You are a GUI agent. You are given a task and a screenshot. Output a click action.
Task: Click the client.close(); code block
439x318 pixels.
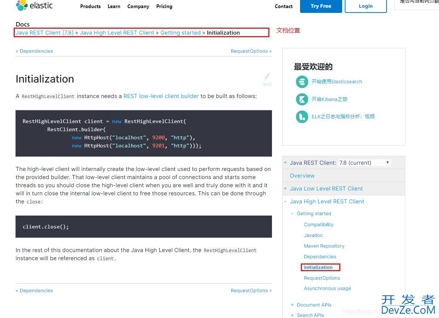point(144,227)
